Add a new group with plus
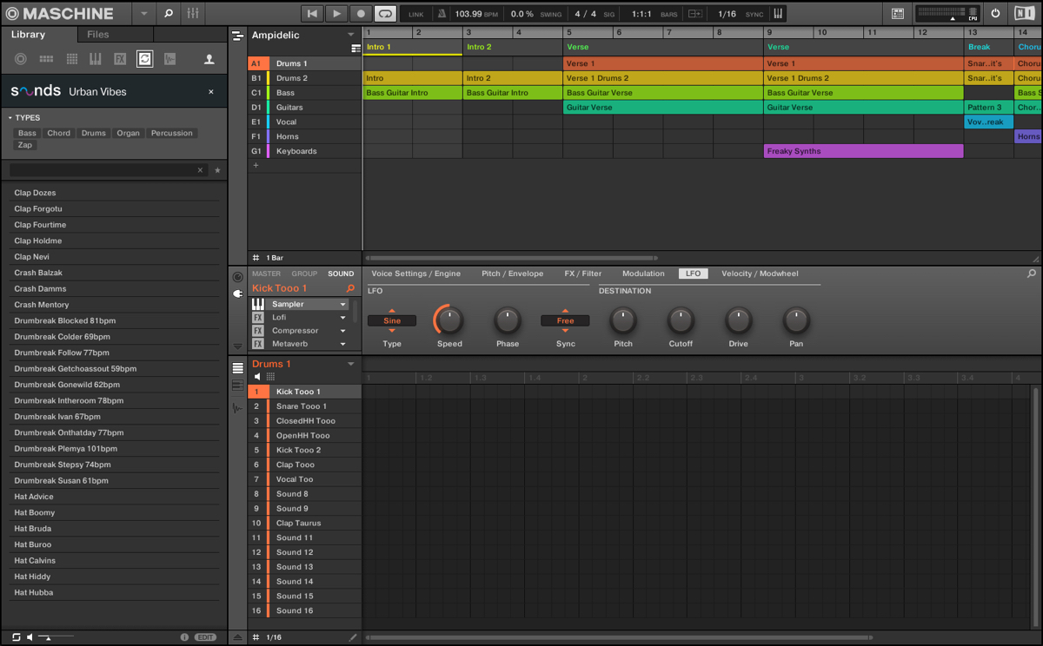 (x=256, y=166)
